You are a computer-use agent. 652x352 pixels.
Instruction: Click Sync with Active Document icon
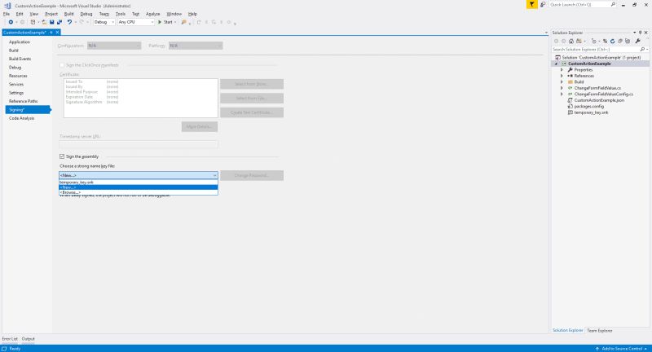tap(605, 41)
